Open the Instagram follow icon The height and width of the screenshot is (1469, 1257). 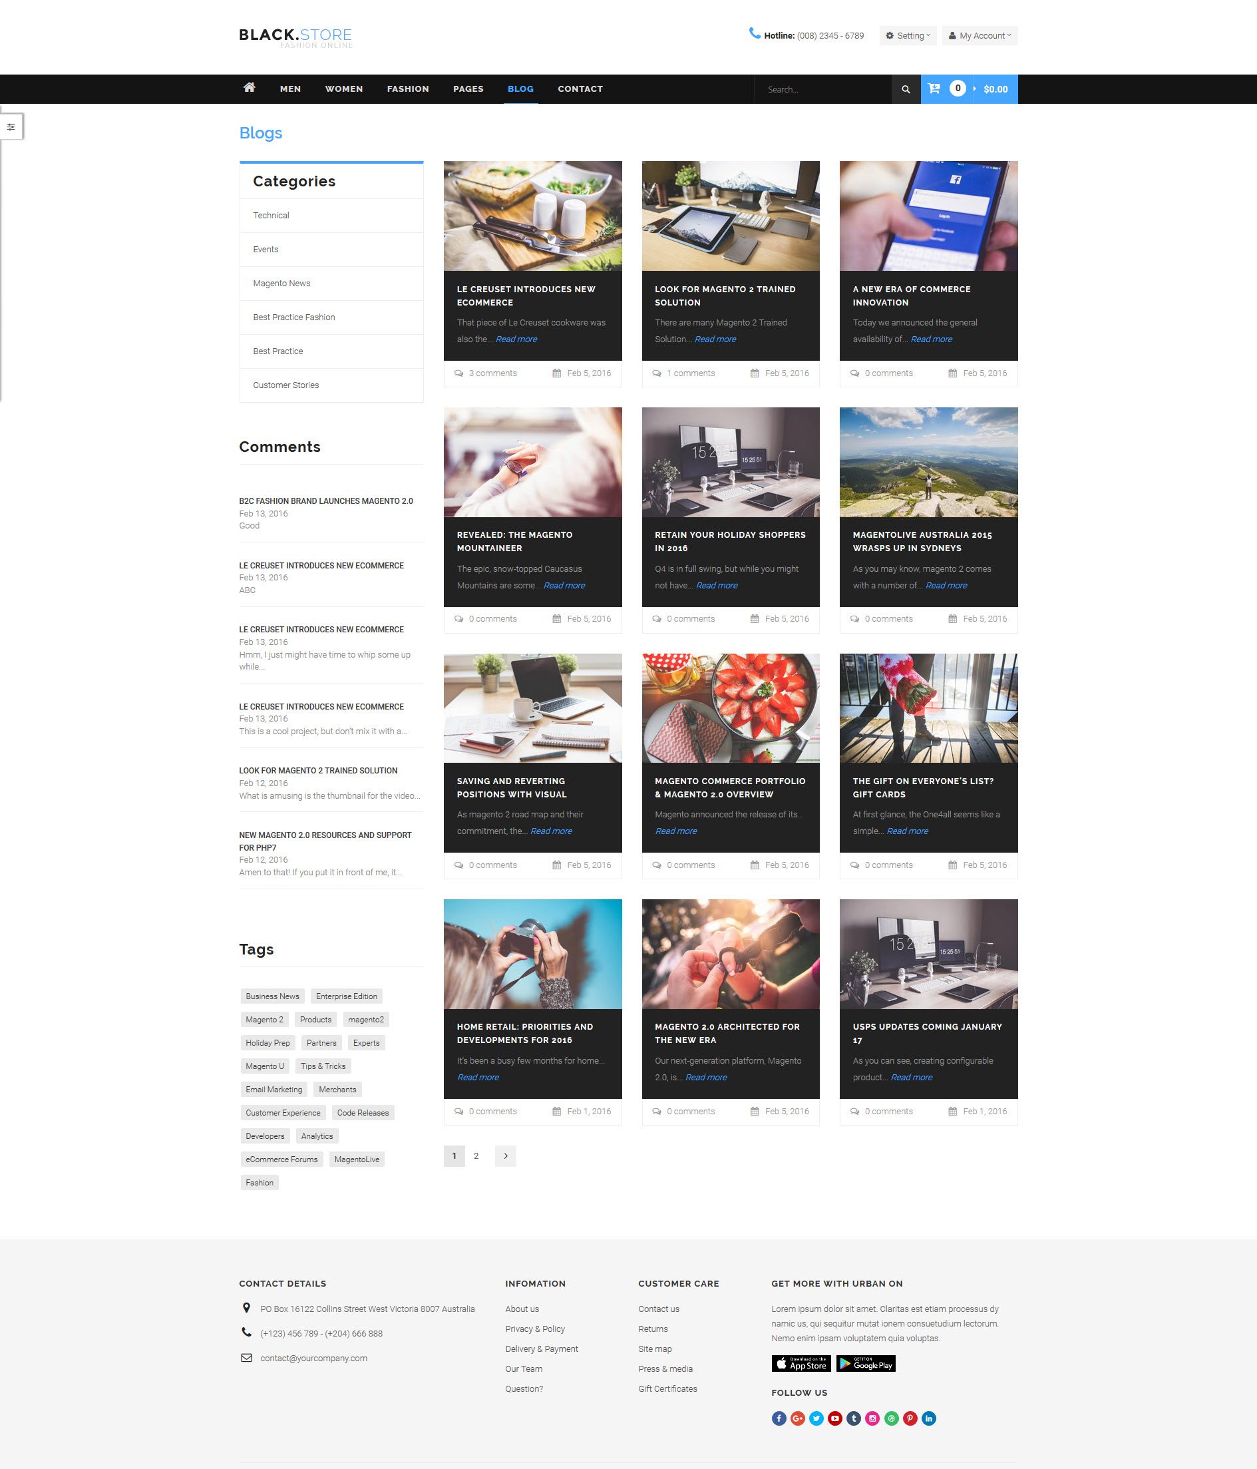pos(873,1418)
